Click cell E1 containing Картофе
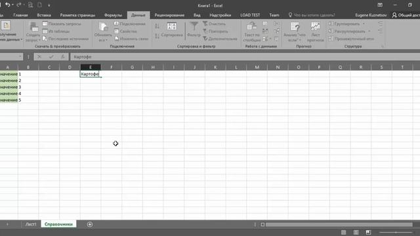 point(91,74)
